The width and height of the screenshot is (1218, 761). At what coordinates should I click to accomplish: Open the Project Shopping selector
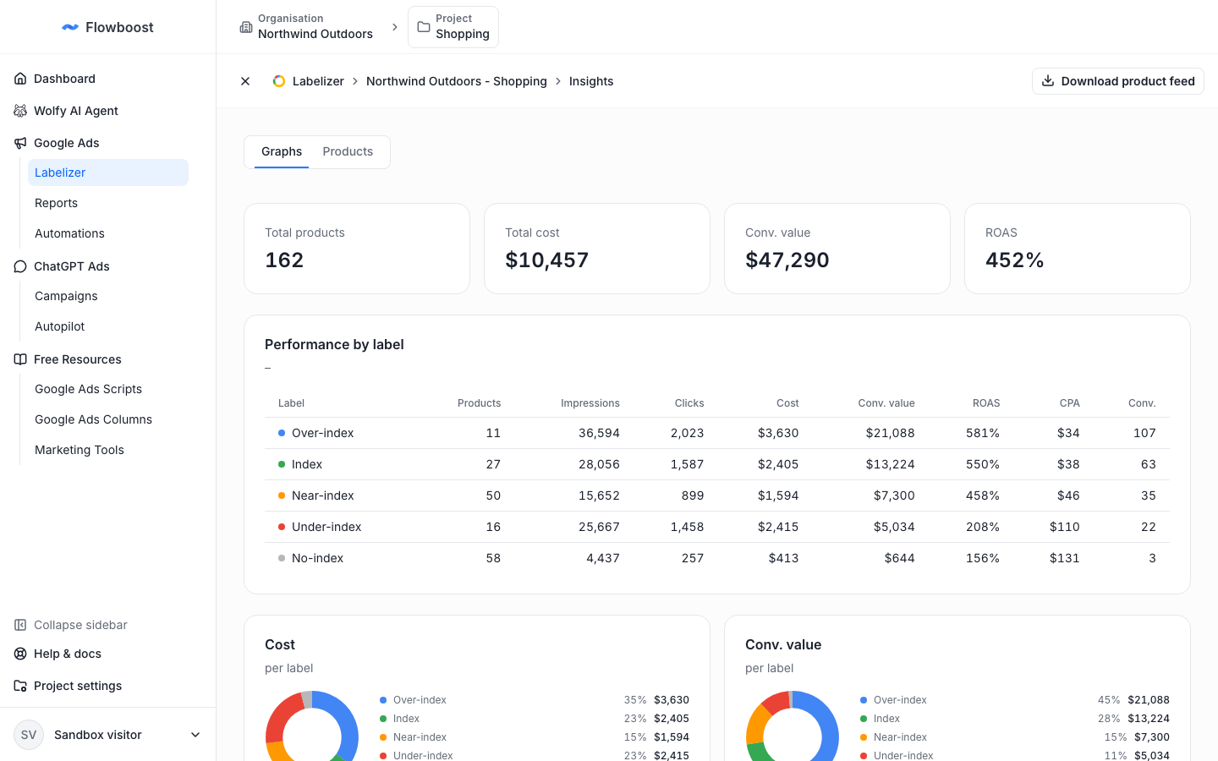pos(453,27)
